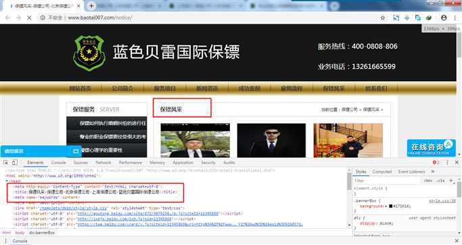Click the body breadcrumb in DevTools
The image size is (462, 245).
point(20,233)
